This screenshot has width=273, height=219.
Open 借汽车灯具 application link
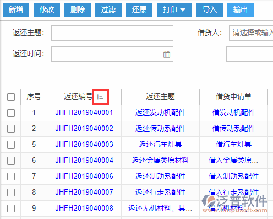pos(233,144)
